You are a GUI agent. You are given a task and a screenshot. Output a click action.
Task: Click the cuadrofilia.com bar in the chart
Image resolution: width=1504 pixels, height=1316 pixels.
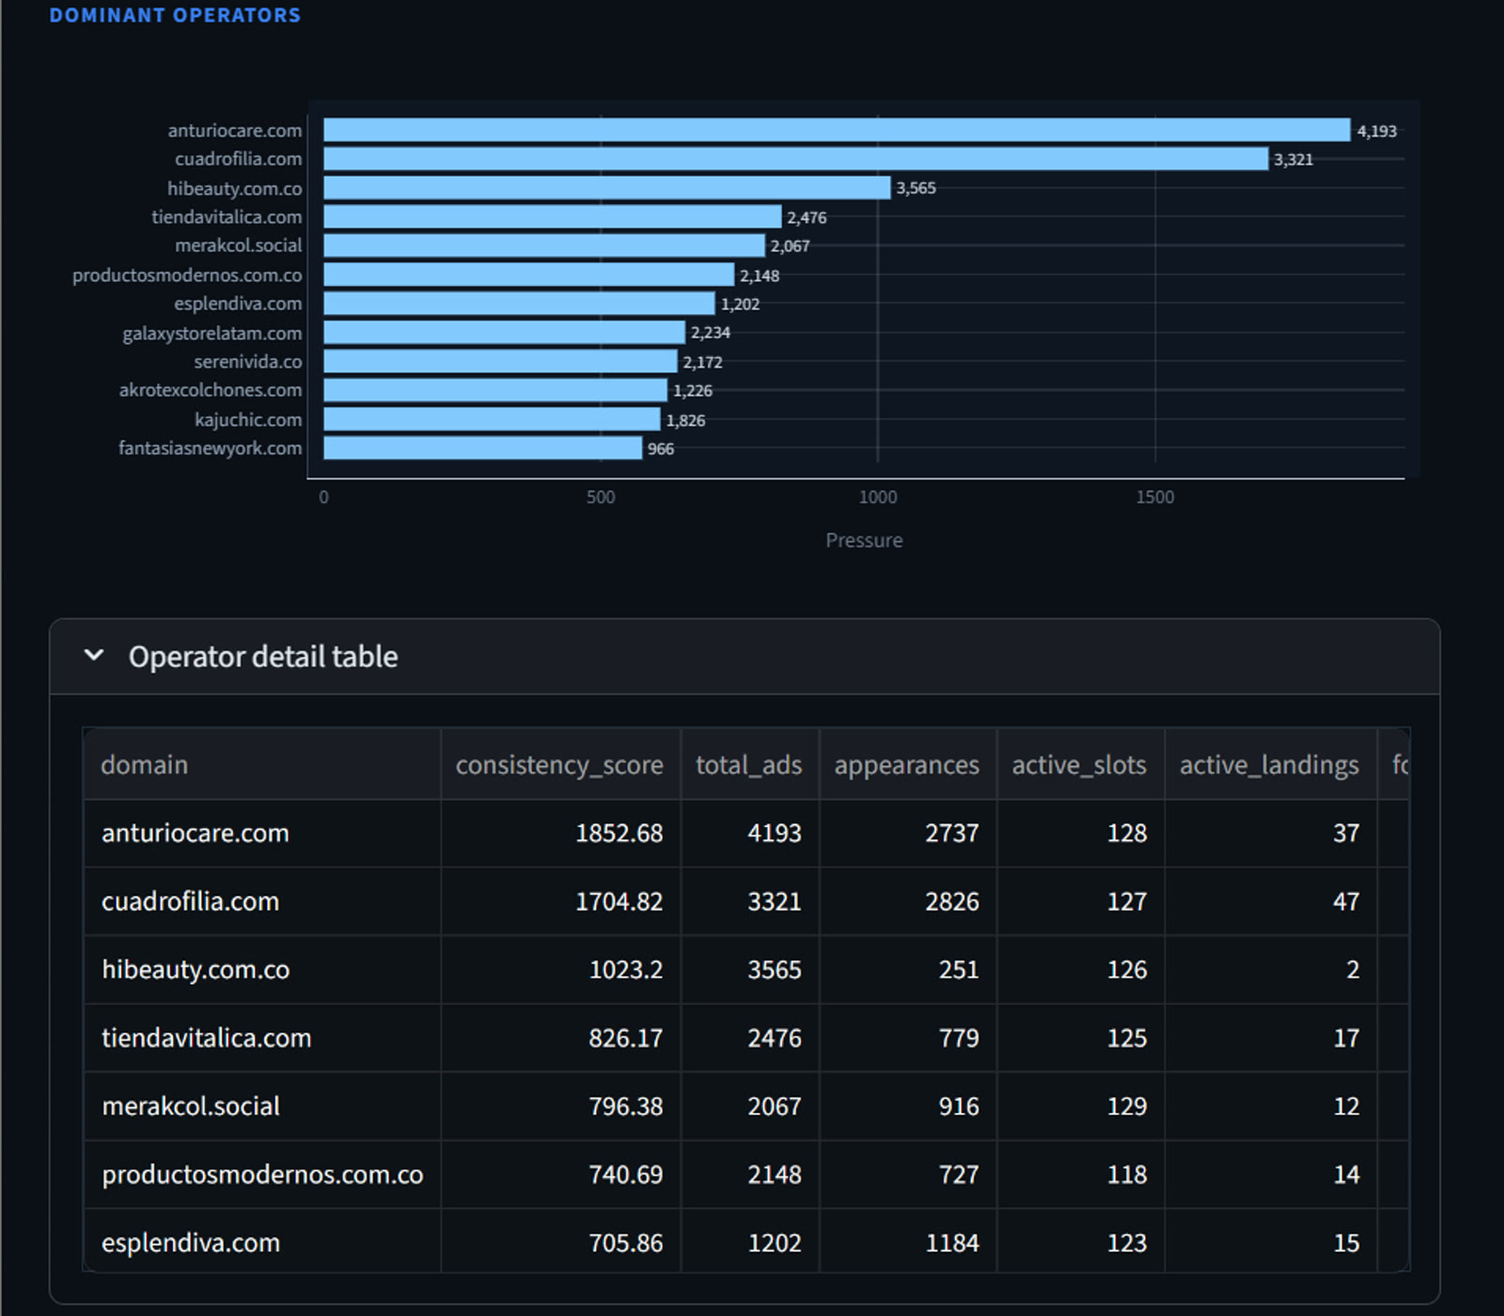(x=795, y=159)
